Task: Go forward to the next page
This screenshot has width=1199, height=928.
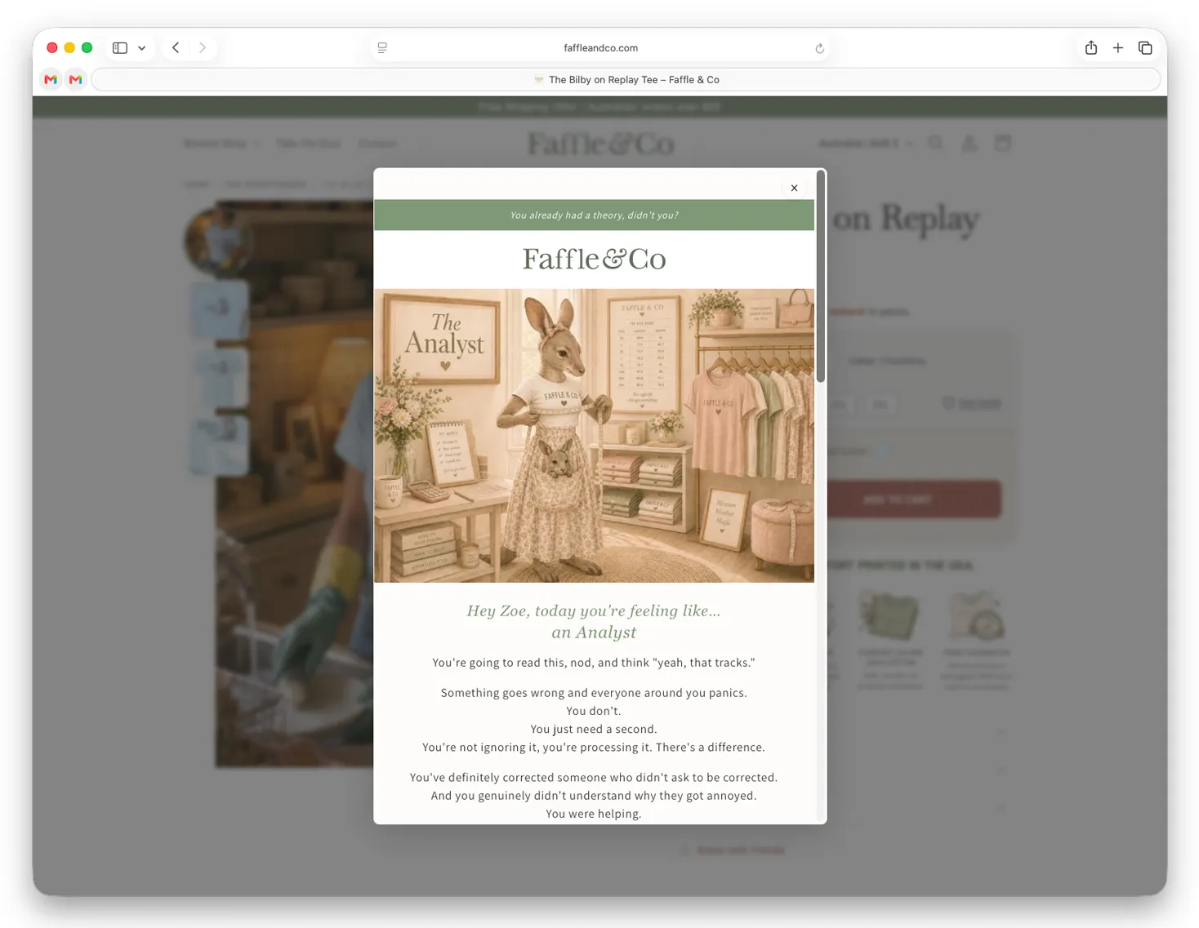Action: [x=203, y=48]
